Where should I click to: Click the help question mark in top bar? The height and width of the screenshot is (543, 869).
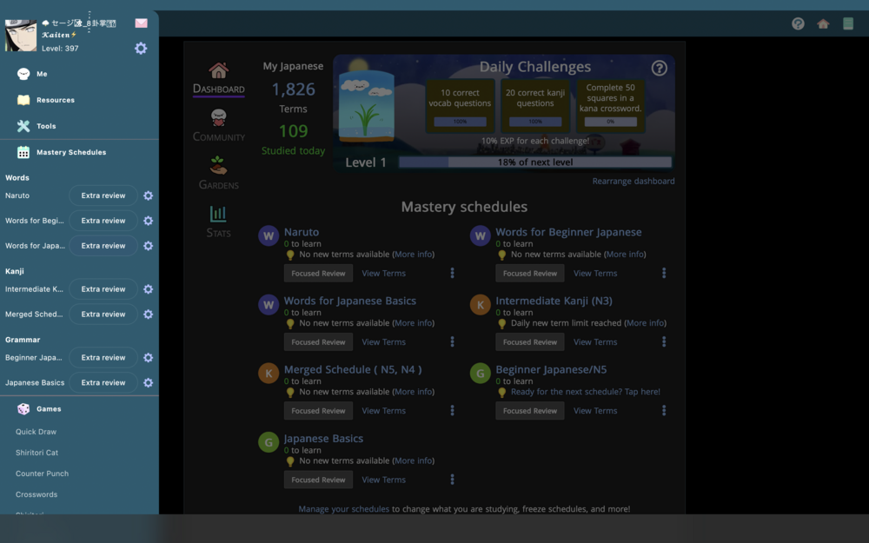pos(798,23)
